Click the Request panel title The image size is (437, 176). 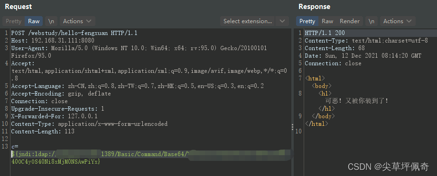click(x=19, y=7)
